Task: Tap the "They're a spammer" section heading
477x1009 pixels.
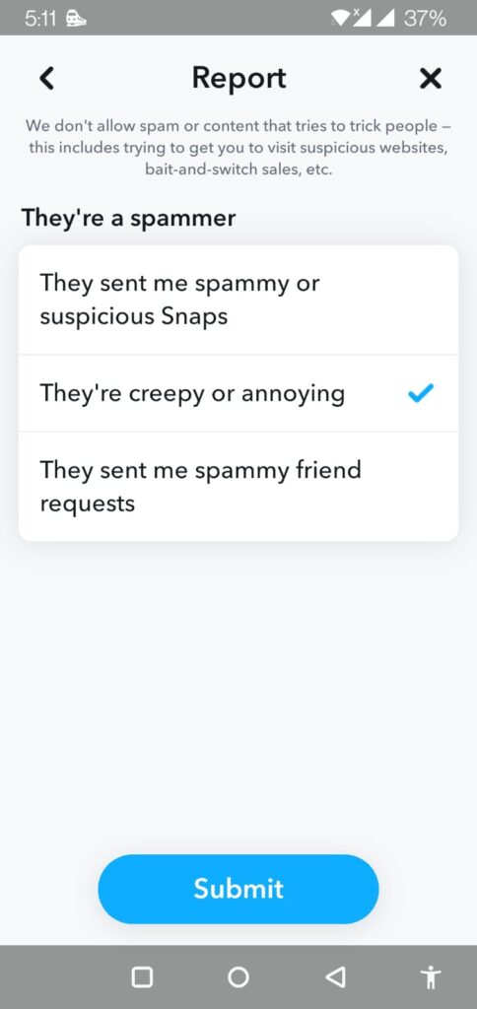Action: (x=129, y=218)
